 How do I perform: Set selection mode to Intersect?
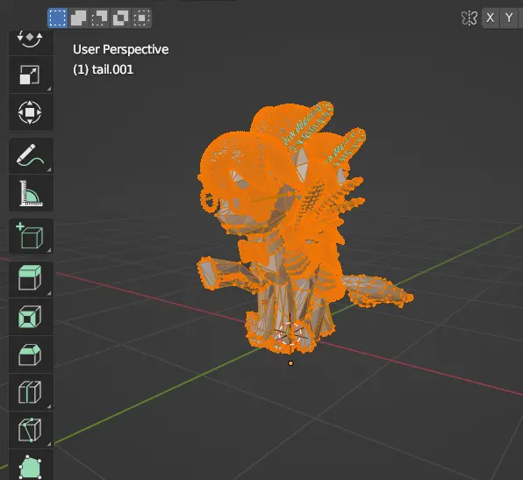pyautogui.click(x=142, y=18)
